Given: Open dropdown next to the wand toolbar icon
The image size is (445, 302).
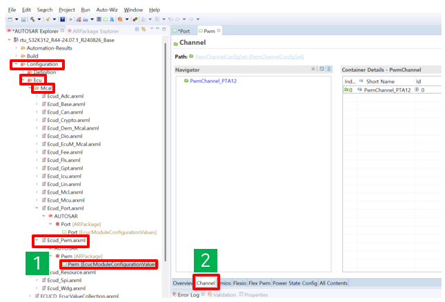Looking at the screenshot, I should coord(54,19).
